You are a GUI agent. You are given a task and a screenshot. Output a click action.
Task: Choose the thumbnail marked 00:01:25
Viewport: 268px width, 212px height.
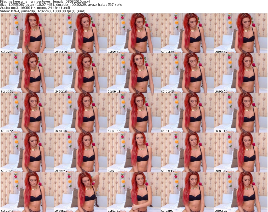tap(81, 153)
